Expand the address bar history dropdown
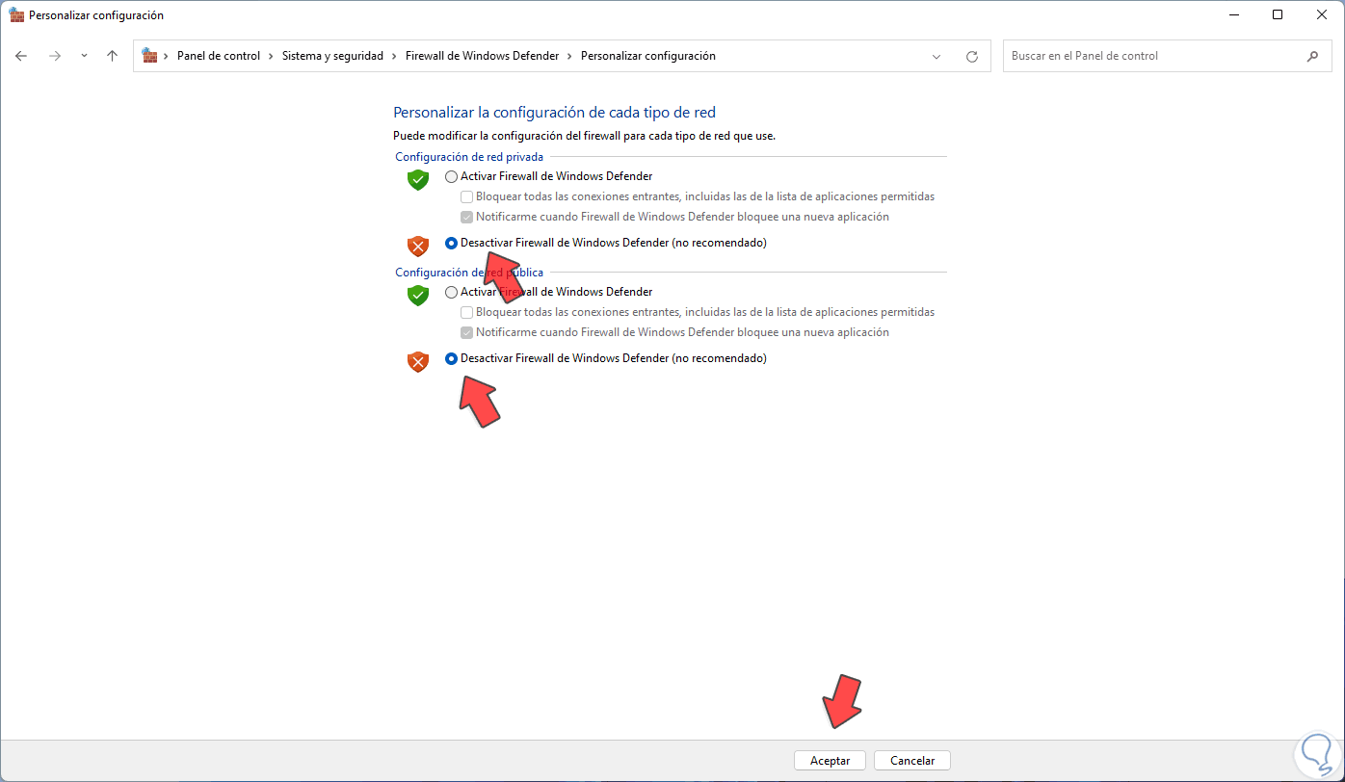Viewport: 1345px width, 782px height. click(936, 56)
